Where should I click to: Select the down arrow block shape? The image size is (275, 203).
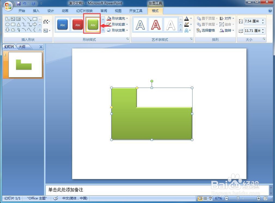point(7,30)
